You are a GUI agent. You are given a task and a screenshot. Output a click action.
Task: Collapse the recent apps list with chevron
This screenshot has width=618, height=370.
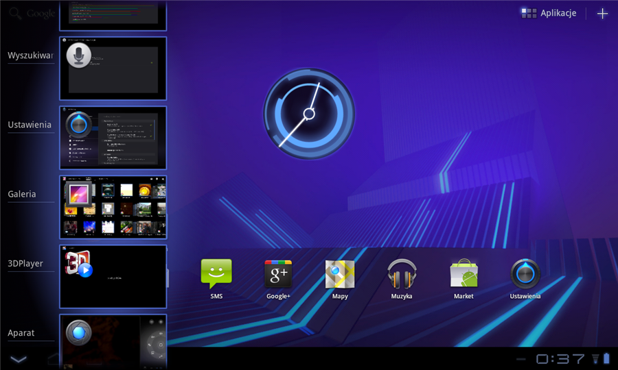pyautogui.click(x=19, y=359)
